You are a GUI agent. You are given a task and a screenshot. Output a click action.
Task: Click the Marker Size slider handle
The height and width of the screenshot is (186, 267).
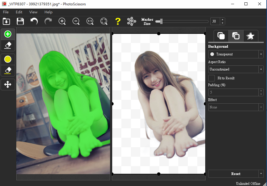tap(161, 21)
